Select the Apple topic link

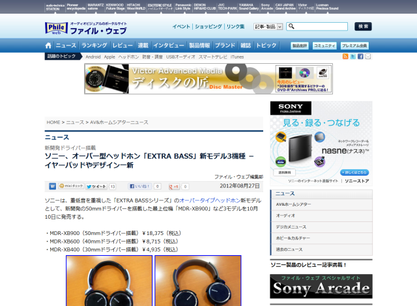109,57
